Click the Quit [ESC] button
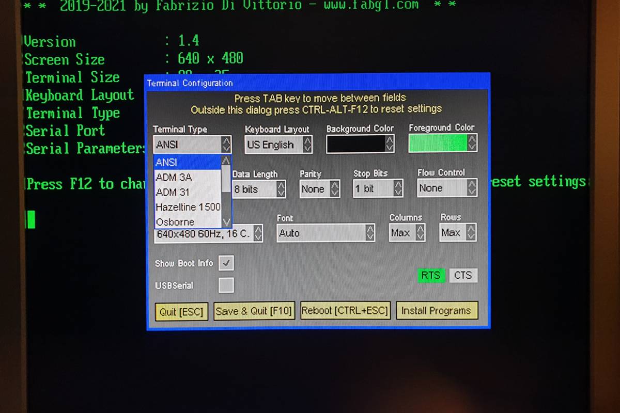 coord(181,311)
